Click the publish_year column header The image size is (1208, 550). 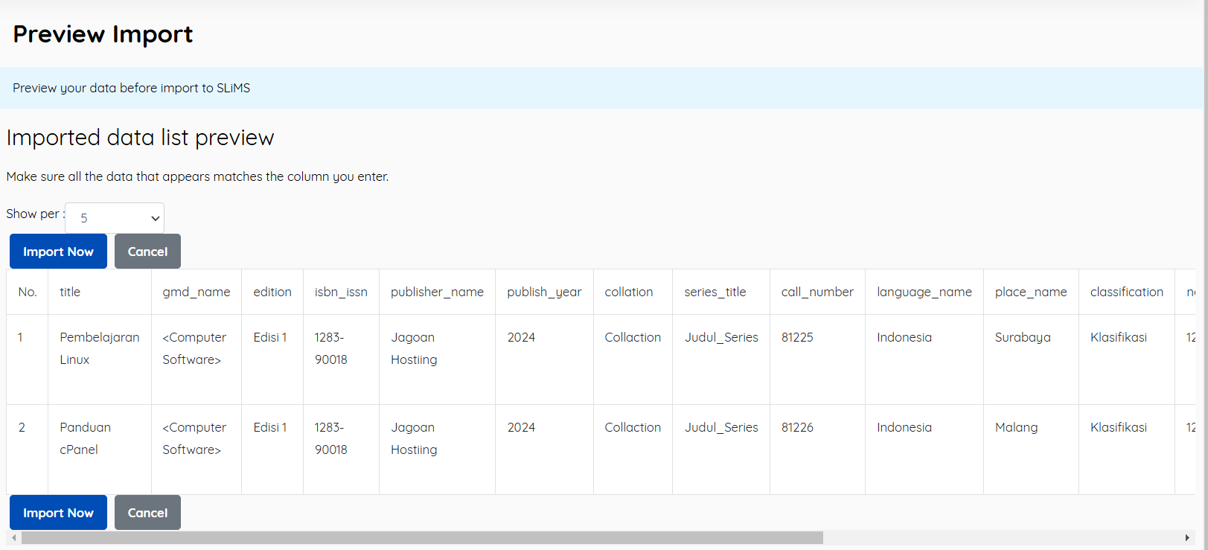pyautogui.click(x=544, y=292)
